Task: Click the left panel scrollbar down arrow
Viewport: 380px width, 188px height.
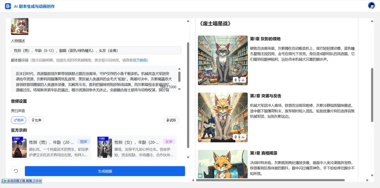Action: point(188,157)
